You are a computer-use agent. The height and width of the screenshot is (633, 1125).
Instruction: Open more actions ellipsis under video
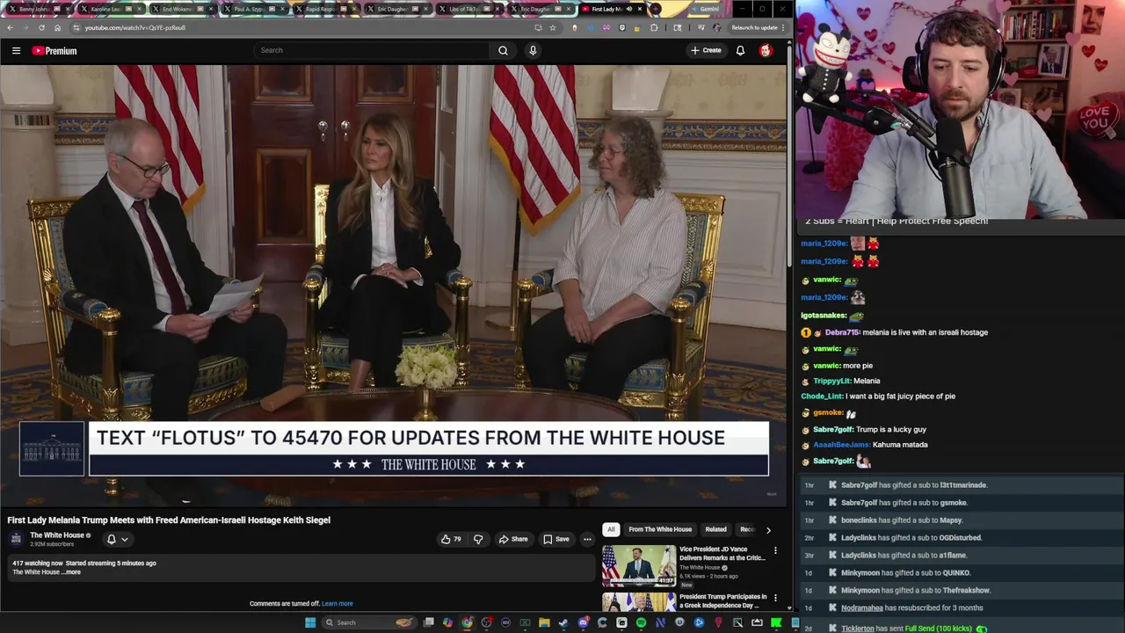pyautogui.click(x=587, y=539)
